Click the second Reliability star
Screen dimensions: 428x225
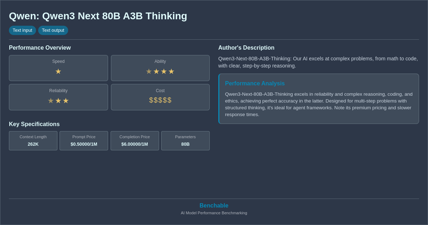tap(58, 101)
